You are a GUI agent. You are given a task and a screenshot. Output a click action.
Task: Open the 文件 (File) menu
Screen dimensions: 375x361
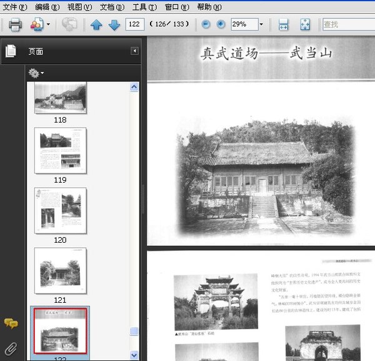coord(14,7)
